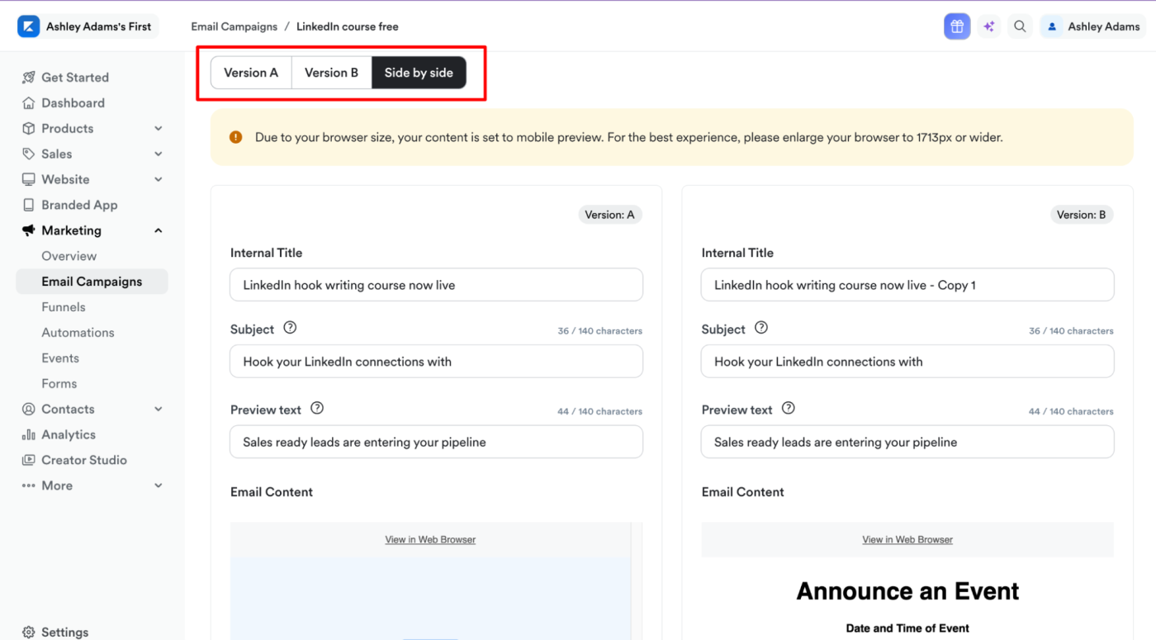Click the Settings gear icon
Viewport: 1156px width, 640px height.
29,633
